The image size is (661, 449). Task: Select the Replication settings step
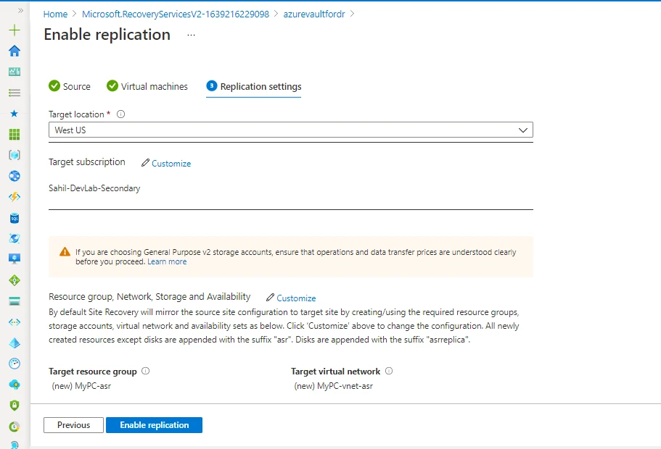259,85
